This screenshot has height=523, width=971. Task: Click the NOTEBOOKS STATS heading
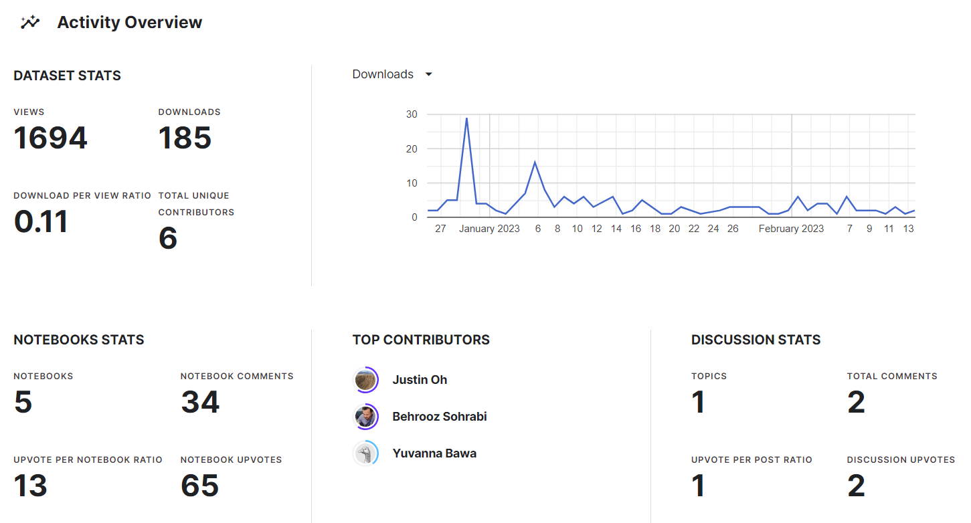click(x=79, y=340)
